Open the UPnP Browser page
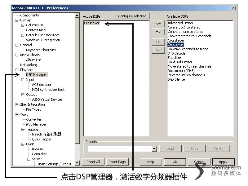Screen dimensions: 248x186 [x=38, y=149]
